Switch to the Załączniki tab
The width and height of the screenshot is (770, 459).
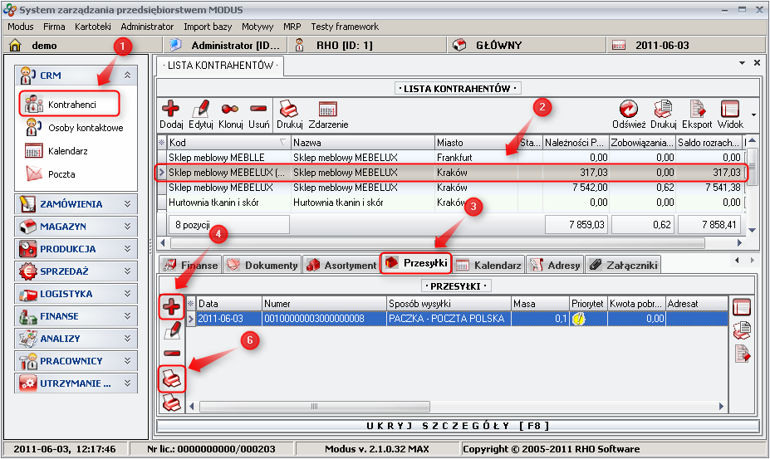click(x=623, y=265)
